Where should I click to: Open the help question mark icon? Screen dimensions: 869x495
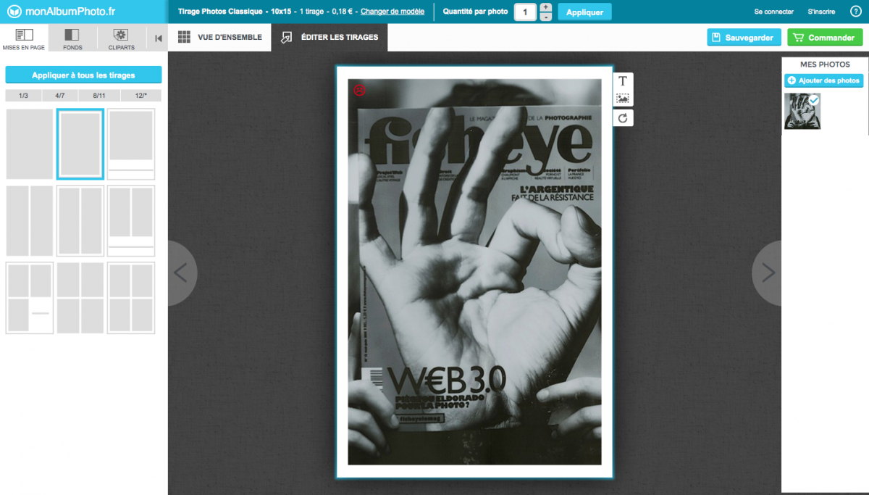(855, 12)
